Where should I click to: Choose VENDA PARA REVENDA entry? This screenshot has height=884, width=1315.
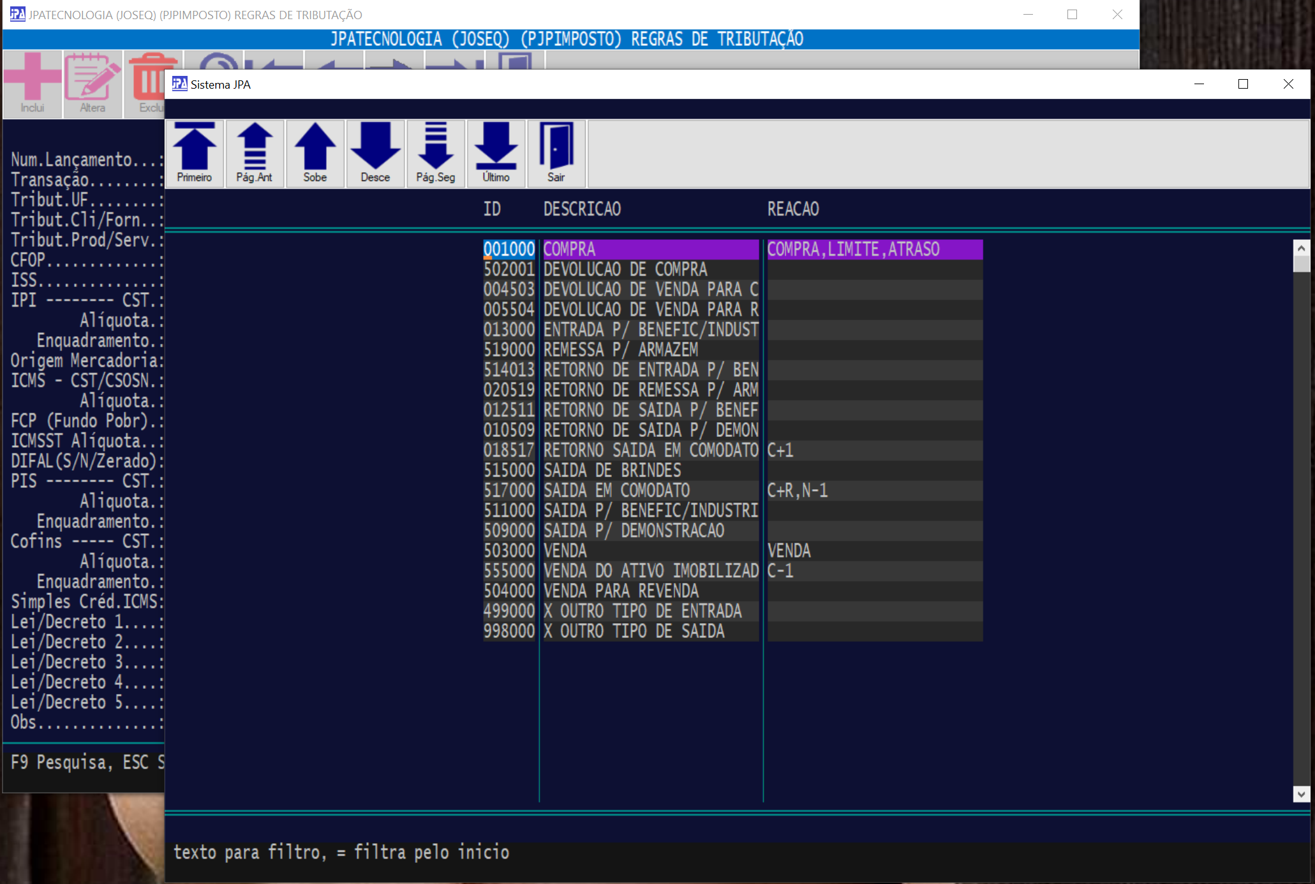coord(621,591)
